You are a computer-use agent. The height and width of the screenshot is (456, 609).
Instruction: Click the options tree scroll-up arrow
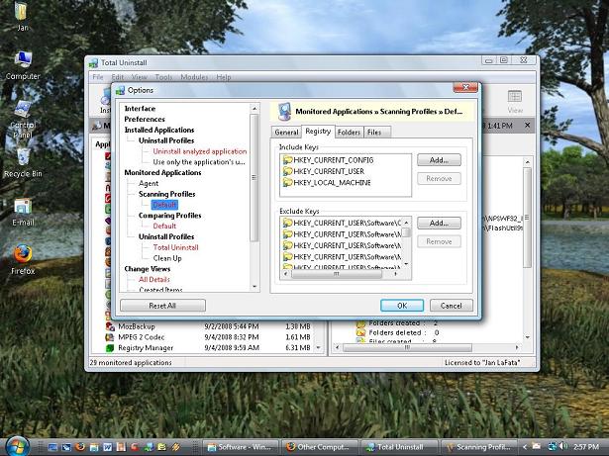pyautogui.click(x=254, y=108)
